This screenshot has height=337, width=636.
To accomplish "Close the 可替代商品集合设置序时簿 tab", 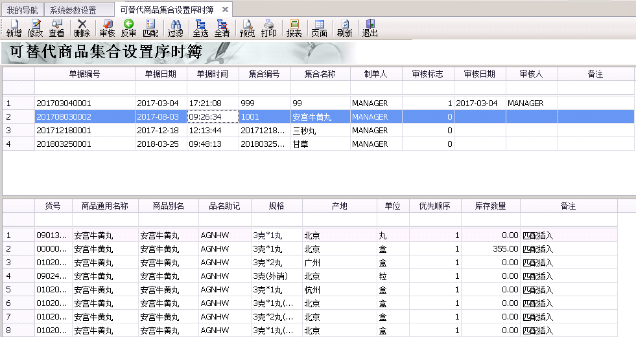I will click(x=225, y=9).
